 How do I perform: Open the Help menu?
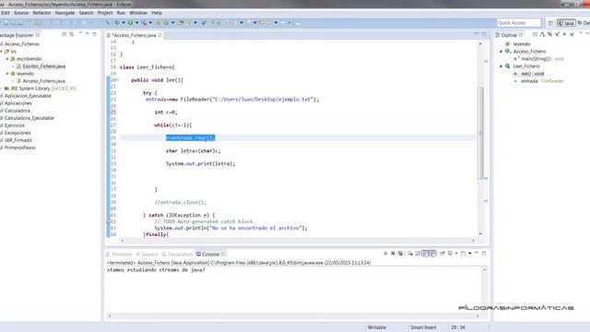point(157,13)
